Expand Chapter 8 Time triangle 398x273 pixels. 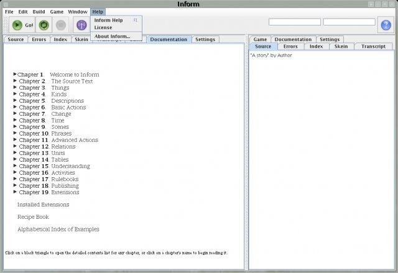(x=15, y=120)
